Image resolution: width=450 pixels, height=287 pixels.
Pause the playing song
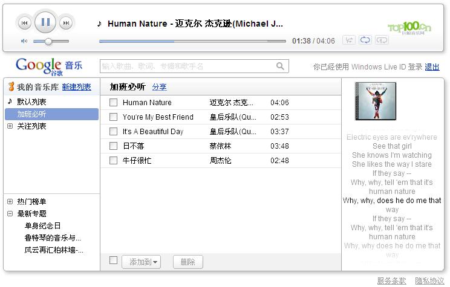pyautogui.click(x=45, y=22)
